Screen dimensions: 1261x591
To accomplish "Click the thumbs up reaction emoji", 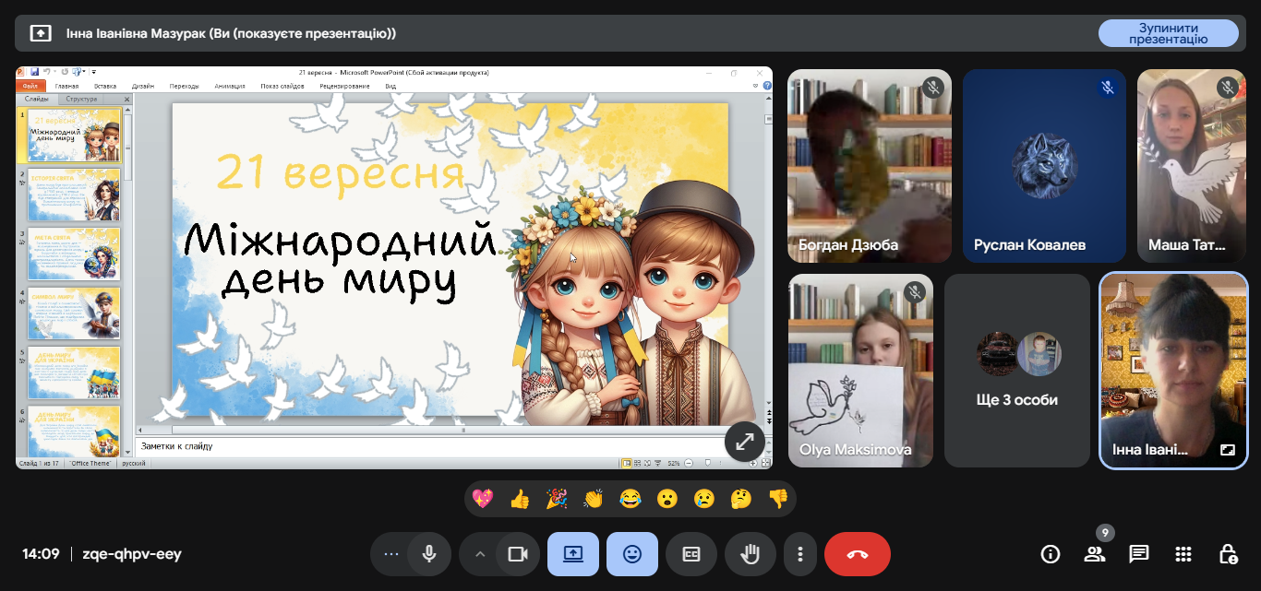I will (520, 499).
